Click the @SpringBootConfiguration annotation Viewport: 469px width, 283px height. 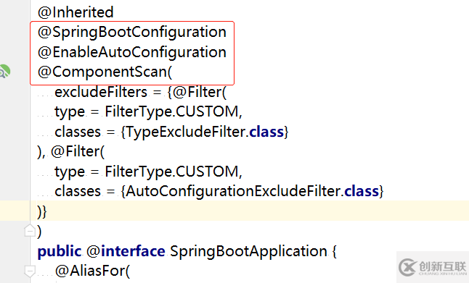pos(132,32)
